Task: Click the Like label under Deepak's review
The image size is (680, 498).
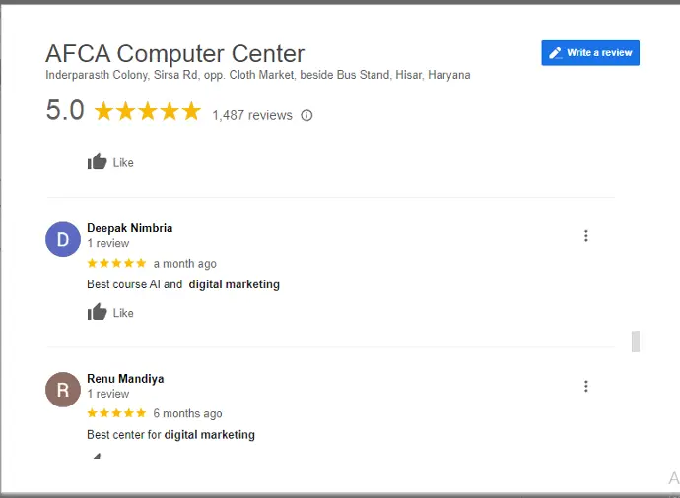Action: point(123,313)
